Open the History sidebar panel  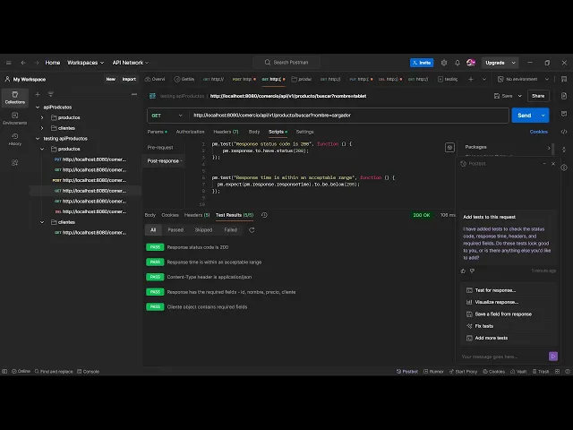[x=14, y=140]
